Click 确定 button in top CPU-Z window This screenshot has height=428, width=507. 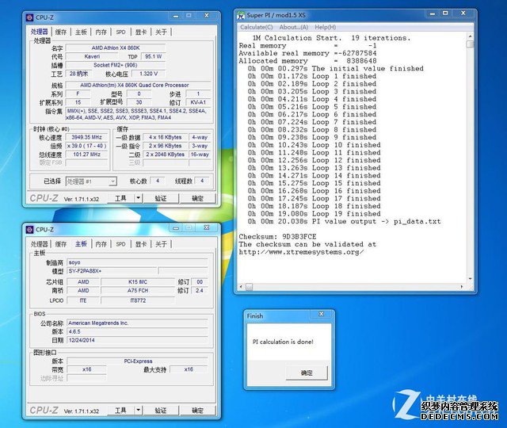(x=197, y=198)
